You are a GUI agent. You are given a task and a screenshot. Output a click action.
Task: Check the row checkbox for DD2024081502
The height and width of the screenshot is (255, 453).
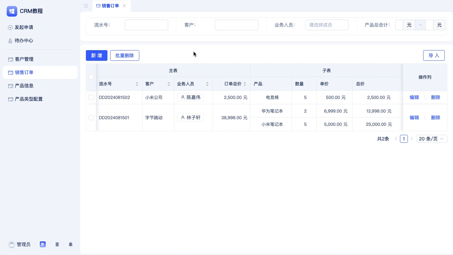(x=91, y=97)
